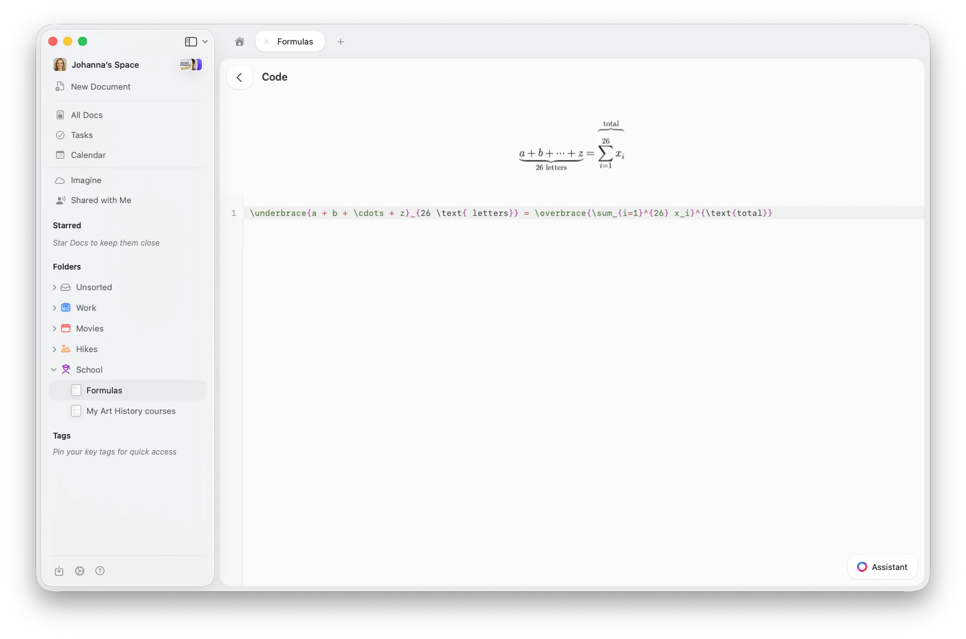Click the green fullscreen window button
The width and height of the screenshot is (966, 639).
click(83, 41)
